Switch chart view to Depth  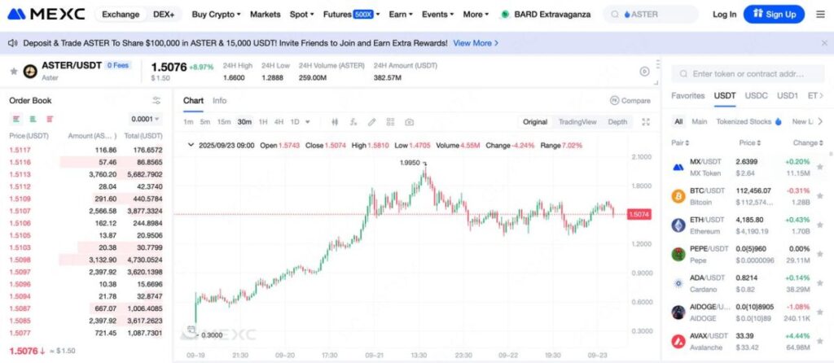click(x=617, y=122)
